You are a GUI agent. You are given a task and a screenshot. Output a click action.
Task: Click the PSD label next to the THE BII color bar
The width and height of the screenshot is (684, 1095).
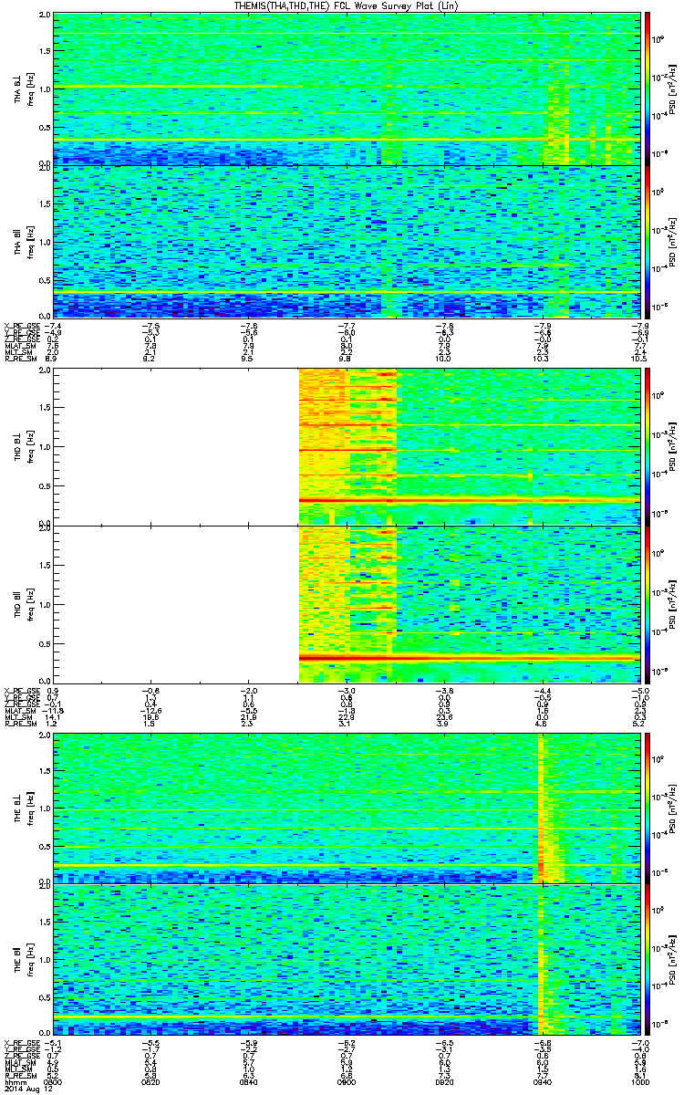point(673,960)
